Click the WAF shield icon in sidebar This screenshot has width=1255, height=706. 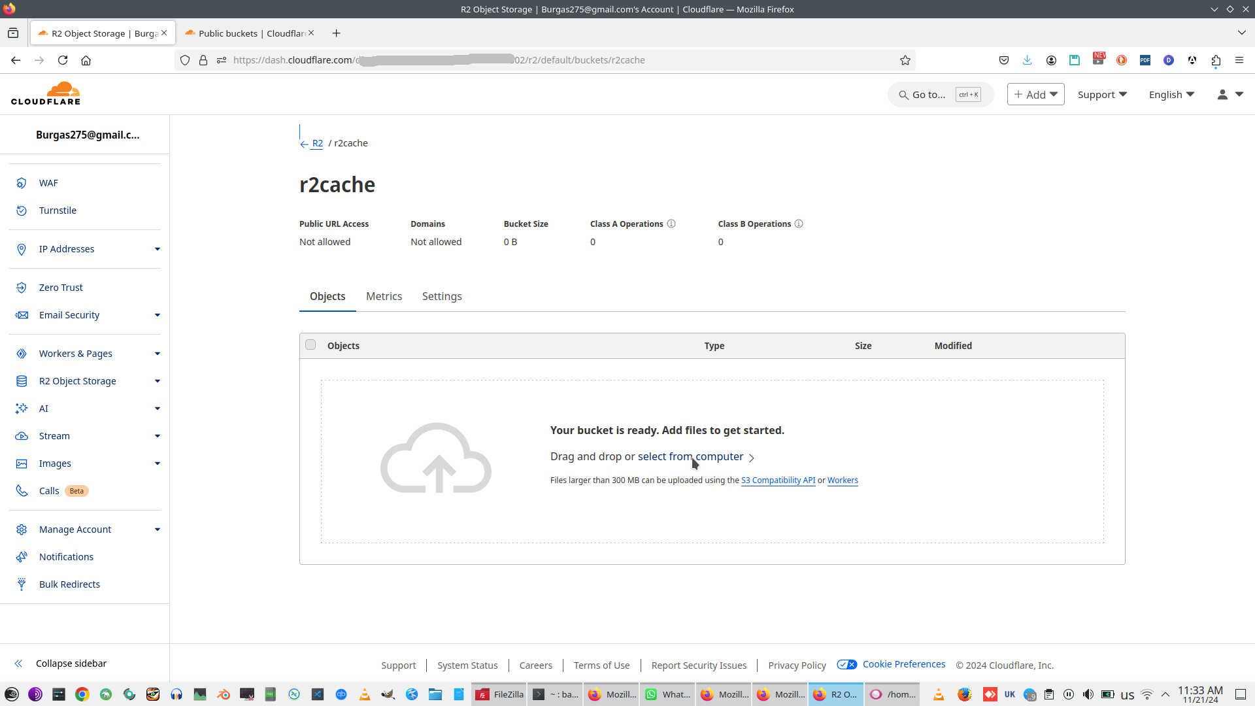22,183
